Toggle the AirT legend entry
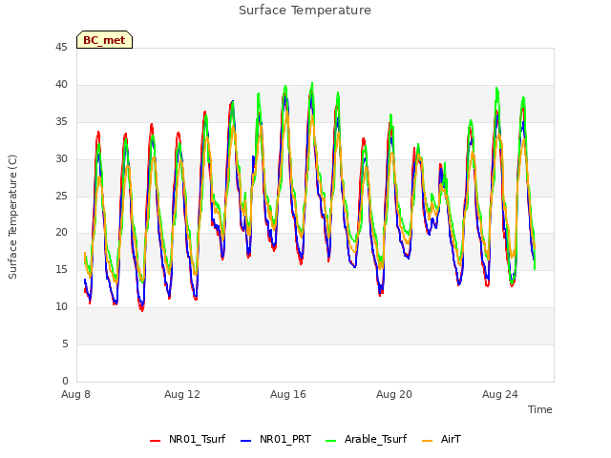 (x=441, y=439)
